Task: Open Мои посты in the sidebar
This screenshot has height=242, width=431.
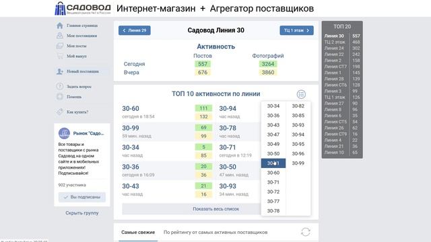Action: [76, 46]
